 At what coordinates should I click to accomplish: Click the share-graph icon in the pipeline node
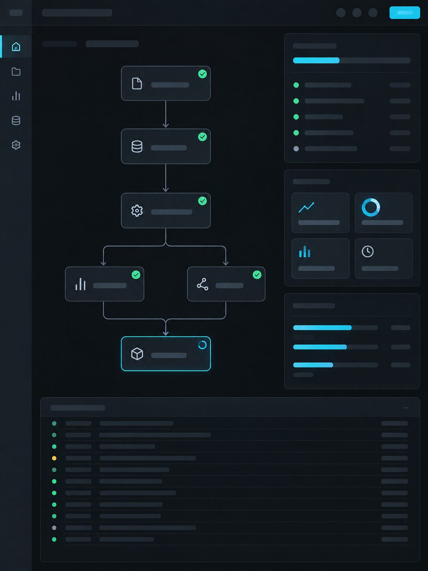click(x=203, y=284)
